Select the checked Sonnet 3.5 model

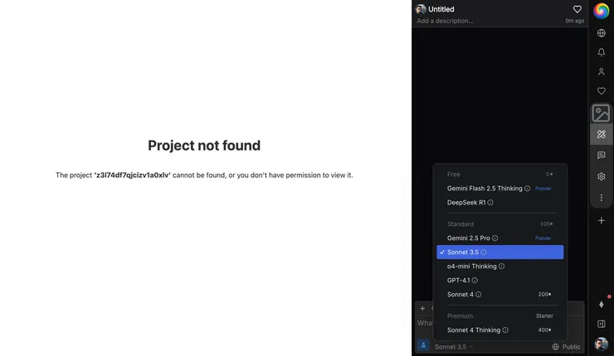point(500,252)
